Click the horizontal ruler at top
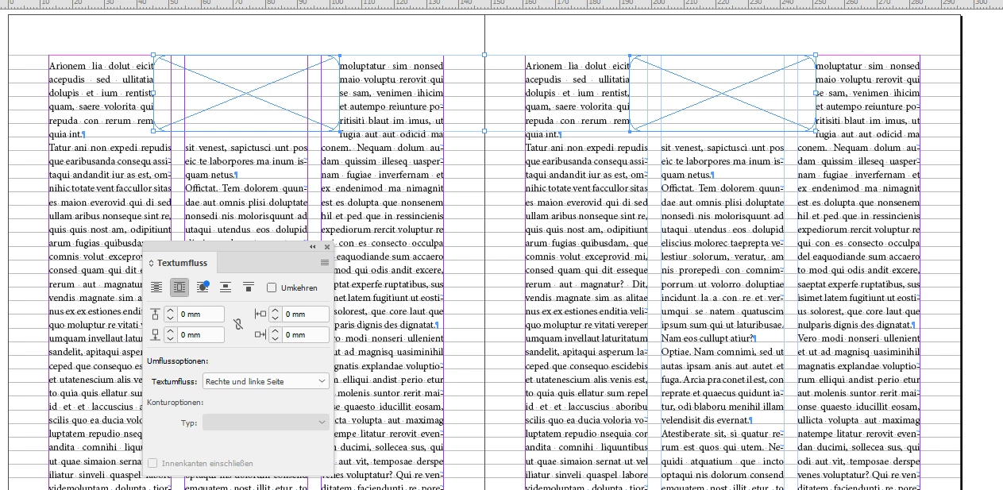The height and width of the screenshot is (490, 1003). coord(501,4)
